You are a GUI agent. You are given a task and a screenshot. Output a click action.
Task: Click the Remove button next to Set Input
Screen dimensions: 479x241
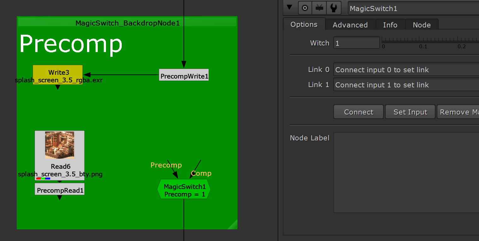458,112
